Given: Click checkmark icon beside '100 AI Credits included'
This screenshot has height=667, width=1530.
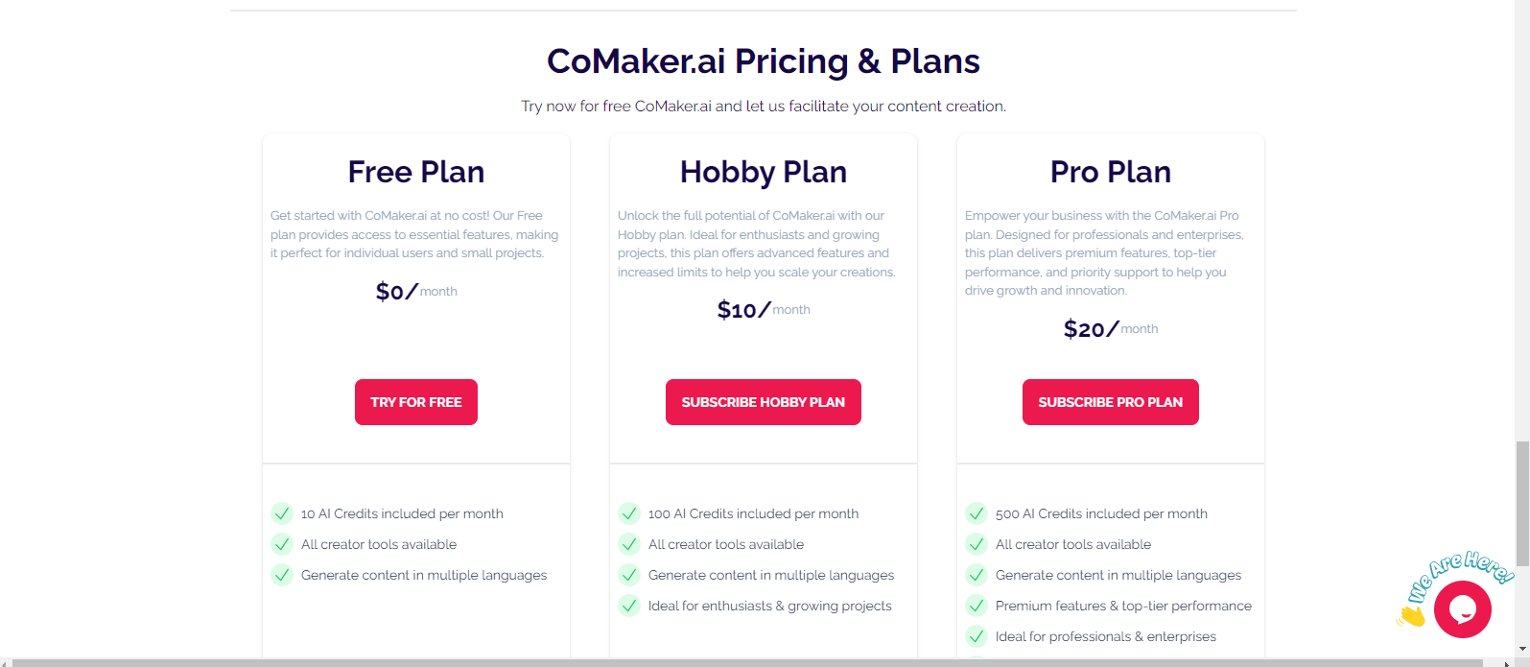Looking at the screenshot, I should 629,513.
